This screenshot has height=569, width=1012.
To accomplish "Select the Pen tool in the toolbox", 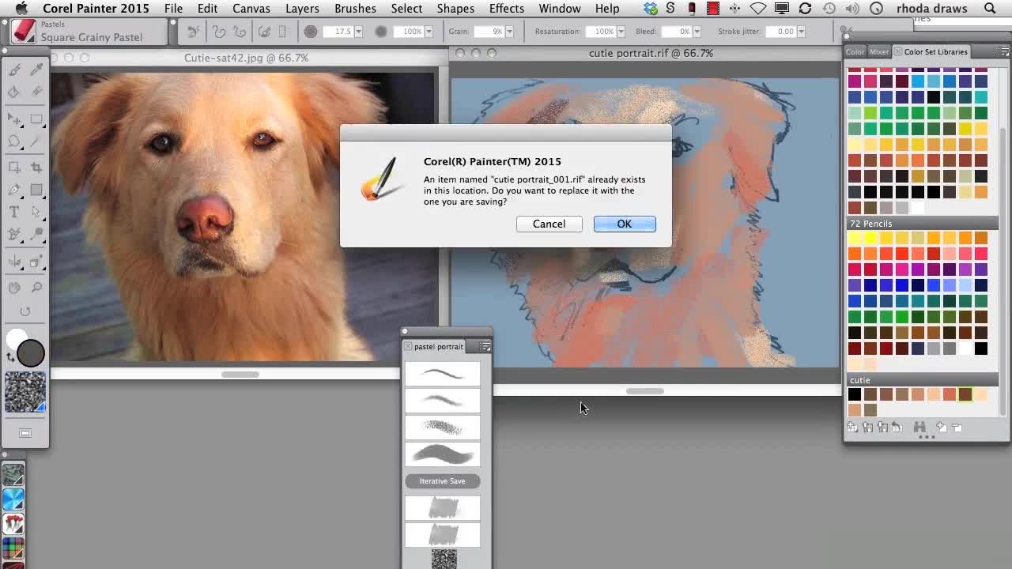I will click(14, 190).
